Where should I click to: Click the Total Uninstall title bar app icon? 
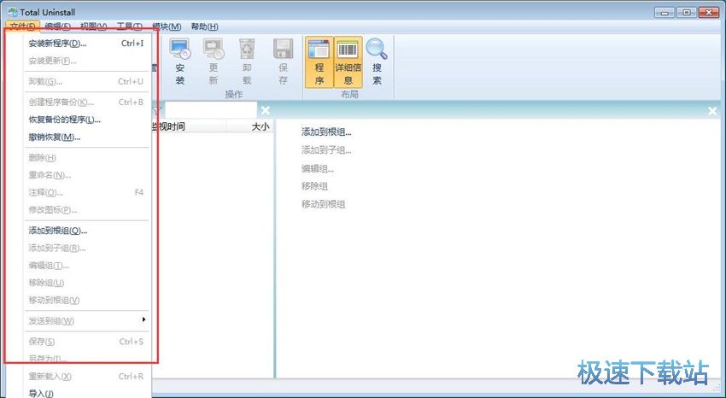pyautogui.click(x=13, y=12)
